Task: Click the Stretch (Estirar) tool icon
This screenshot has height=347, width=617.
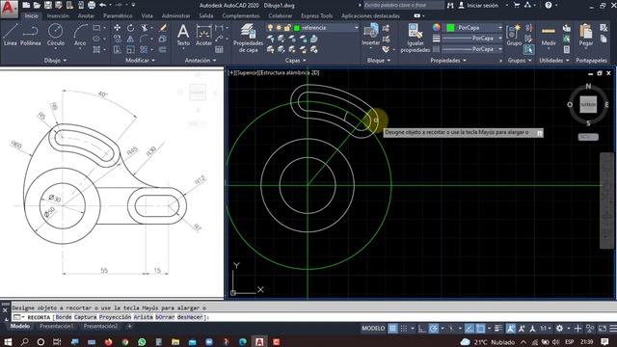Action: pos(118,49)
